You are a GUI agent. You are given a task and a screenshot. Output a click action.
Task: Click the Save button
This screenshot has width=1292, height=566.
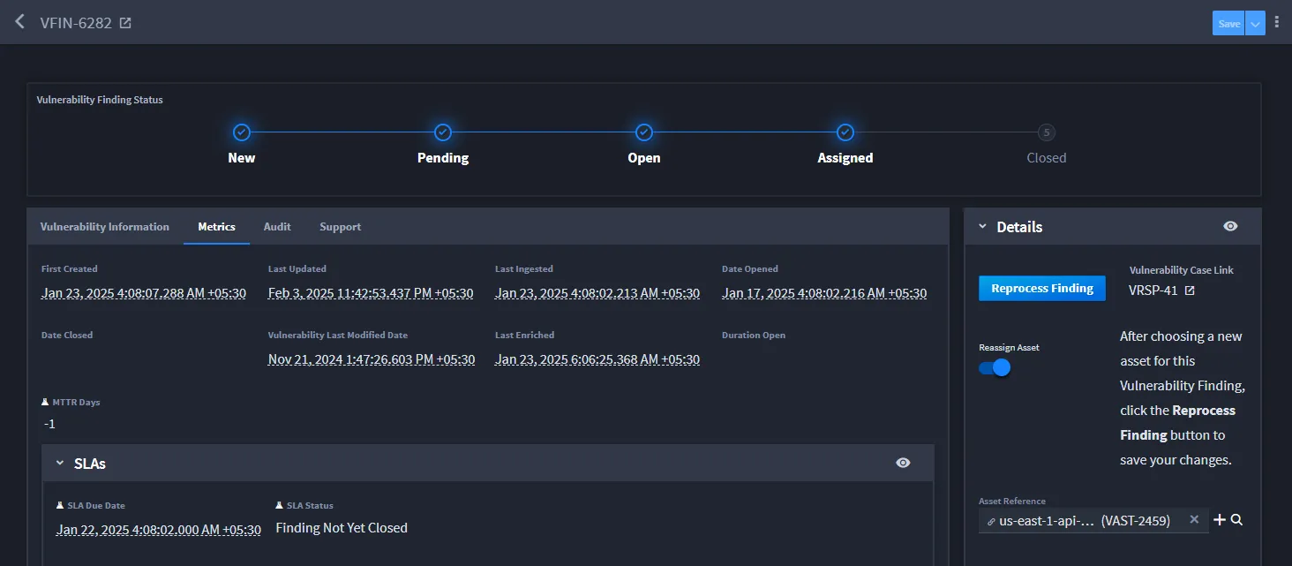(1228, 24)
